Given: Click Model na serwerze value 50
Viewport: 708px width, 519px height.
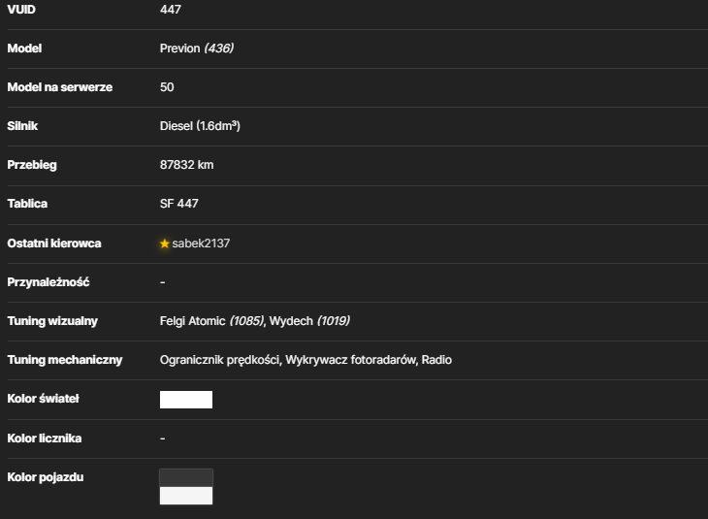Looking at the screenshot, I should click(x=167, y=87).
